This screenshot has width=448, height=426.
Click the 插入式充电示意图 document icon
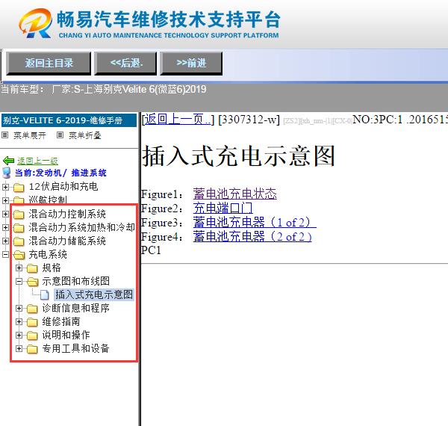(45, 294)
